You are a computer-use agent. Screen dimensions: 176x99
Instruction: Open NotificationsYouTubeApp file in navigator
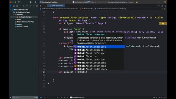click(x=24, y=22)
